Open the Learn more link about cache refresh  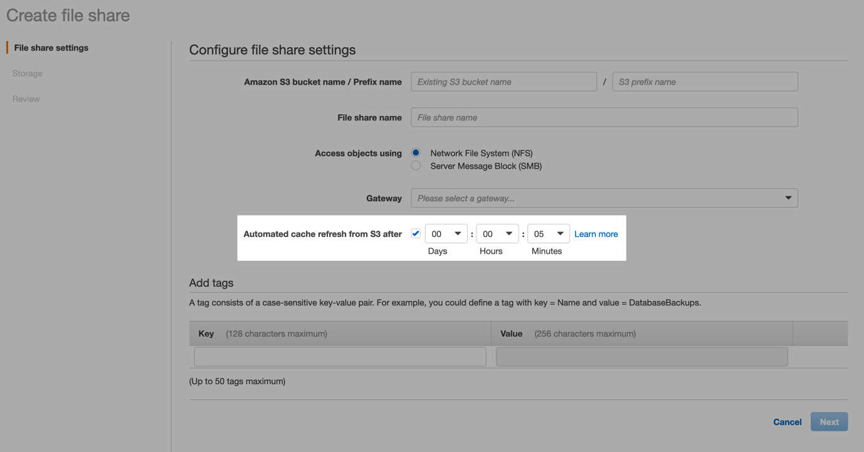[596, 233]
